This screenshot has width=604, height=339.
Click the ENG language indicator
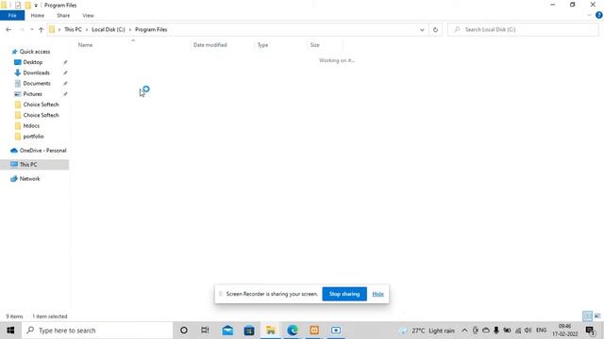click(541, 331)
